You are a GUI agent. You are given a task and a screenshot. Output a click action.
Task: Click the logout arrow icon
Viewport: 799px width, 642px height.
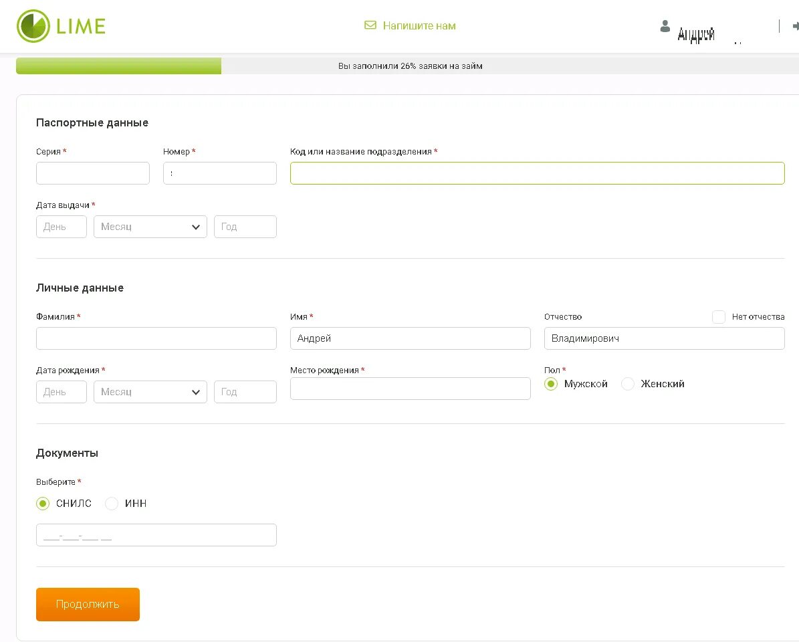coord(796,26)
